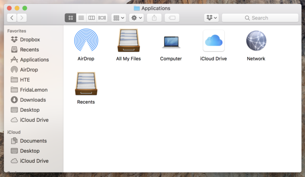The image size is (305, 177).
Task: Select the Network globe icon
Action: pyautogui.click(x=256, y=40)
